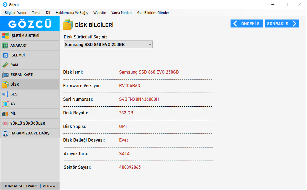Click the disk size value 232 GB
This screenshot has width=307, height=190.
tap(126, 113)
